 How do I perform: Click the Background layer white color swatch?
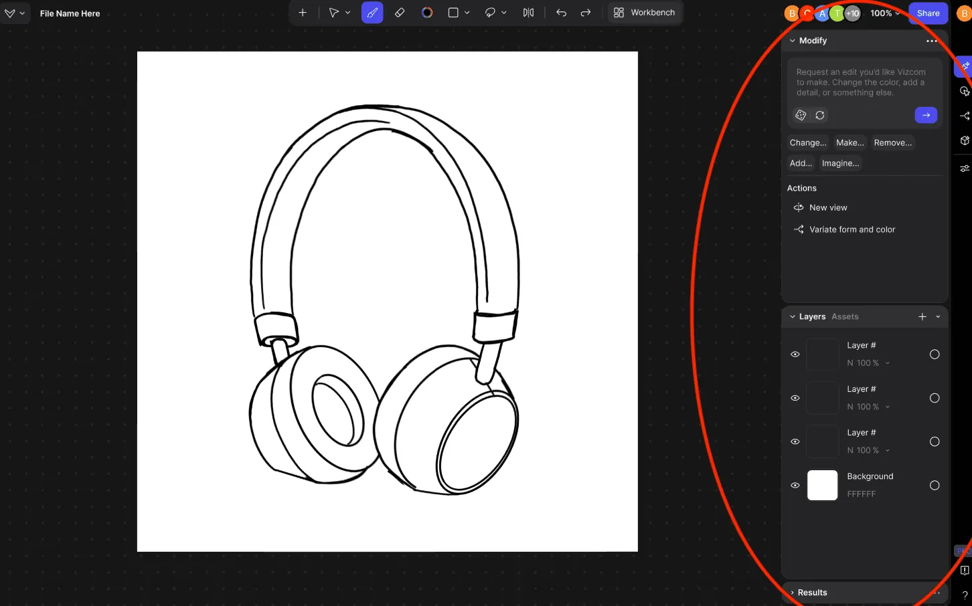pyautogui.click(x=823, y=486)
